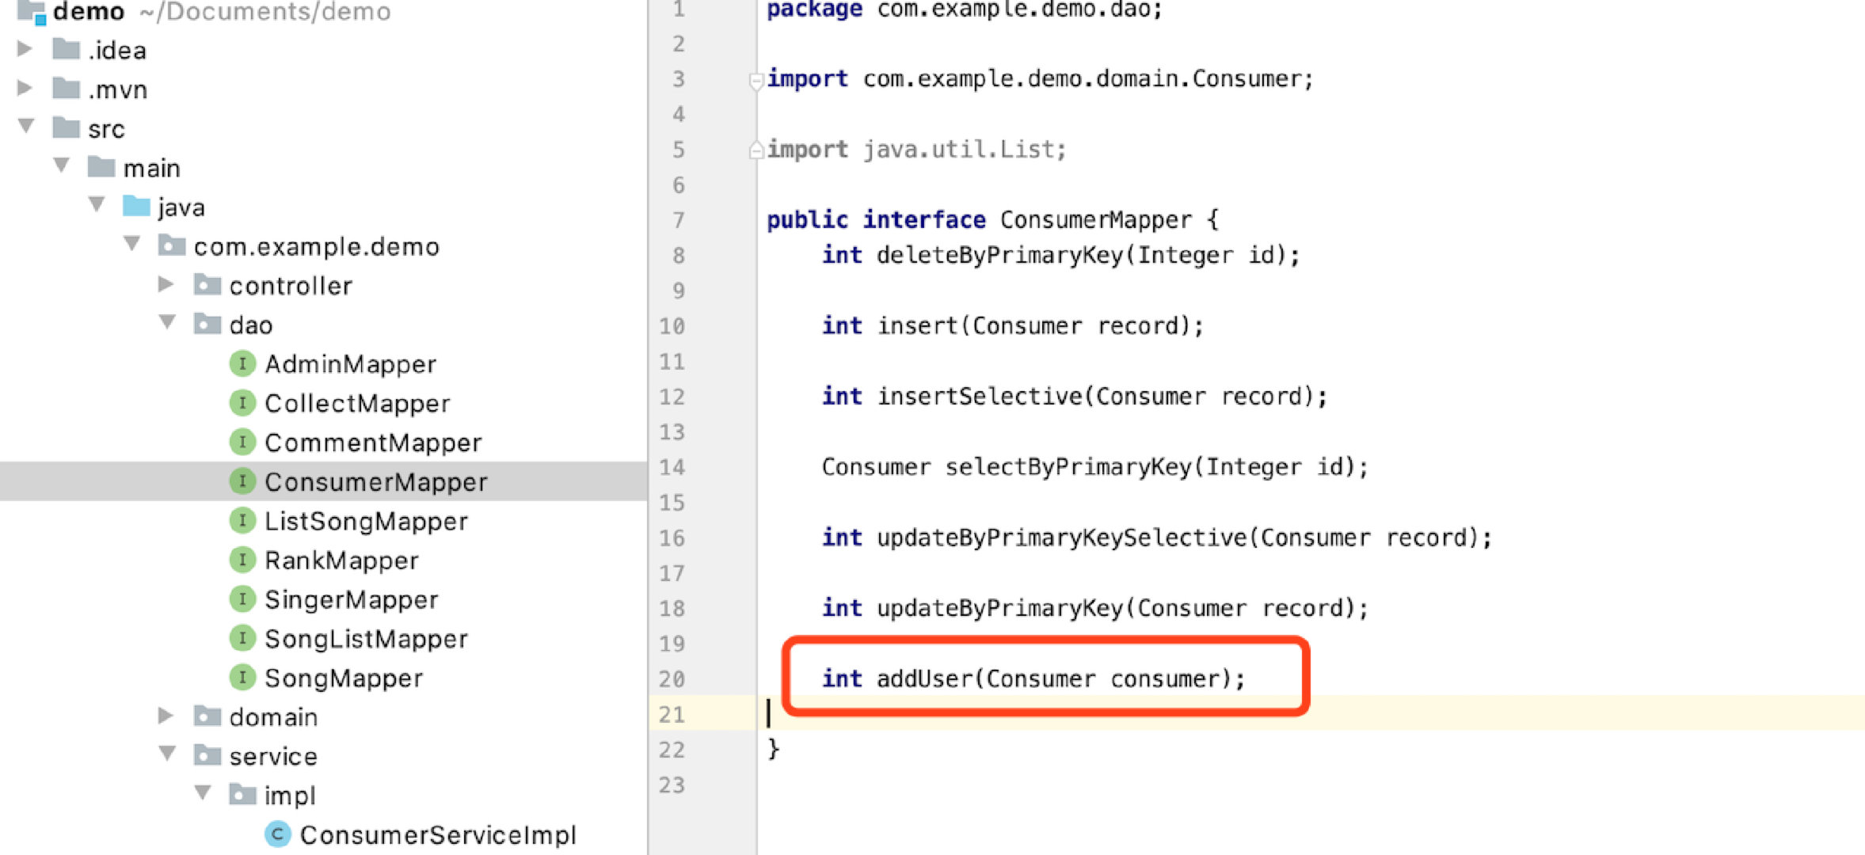Click updateByPrimaryKeySelective method in editor

click(1061, 537)
